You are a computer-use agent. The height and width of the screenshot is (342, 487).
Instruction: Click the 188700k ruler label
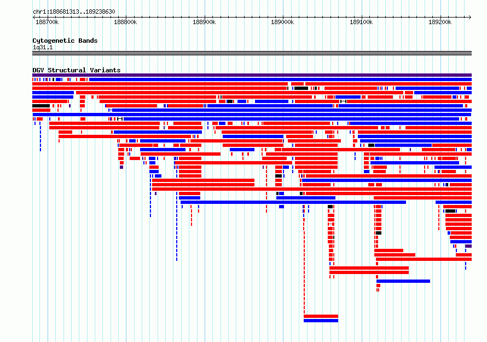(x=47, y=22)
